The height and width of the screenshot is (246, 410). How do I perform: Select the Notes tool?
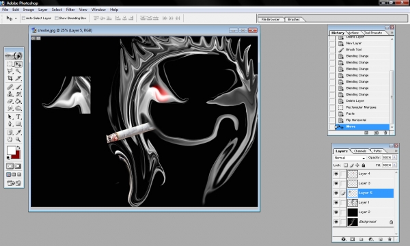(10, 133)
